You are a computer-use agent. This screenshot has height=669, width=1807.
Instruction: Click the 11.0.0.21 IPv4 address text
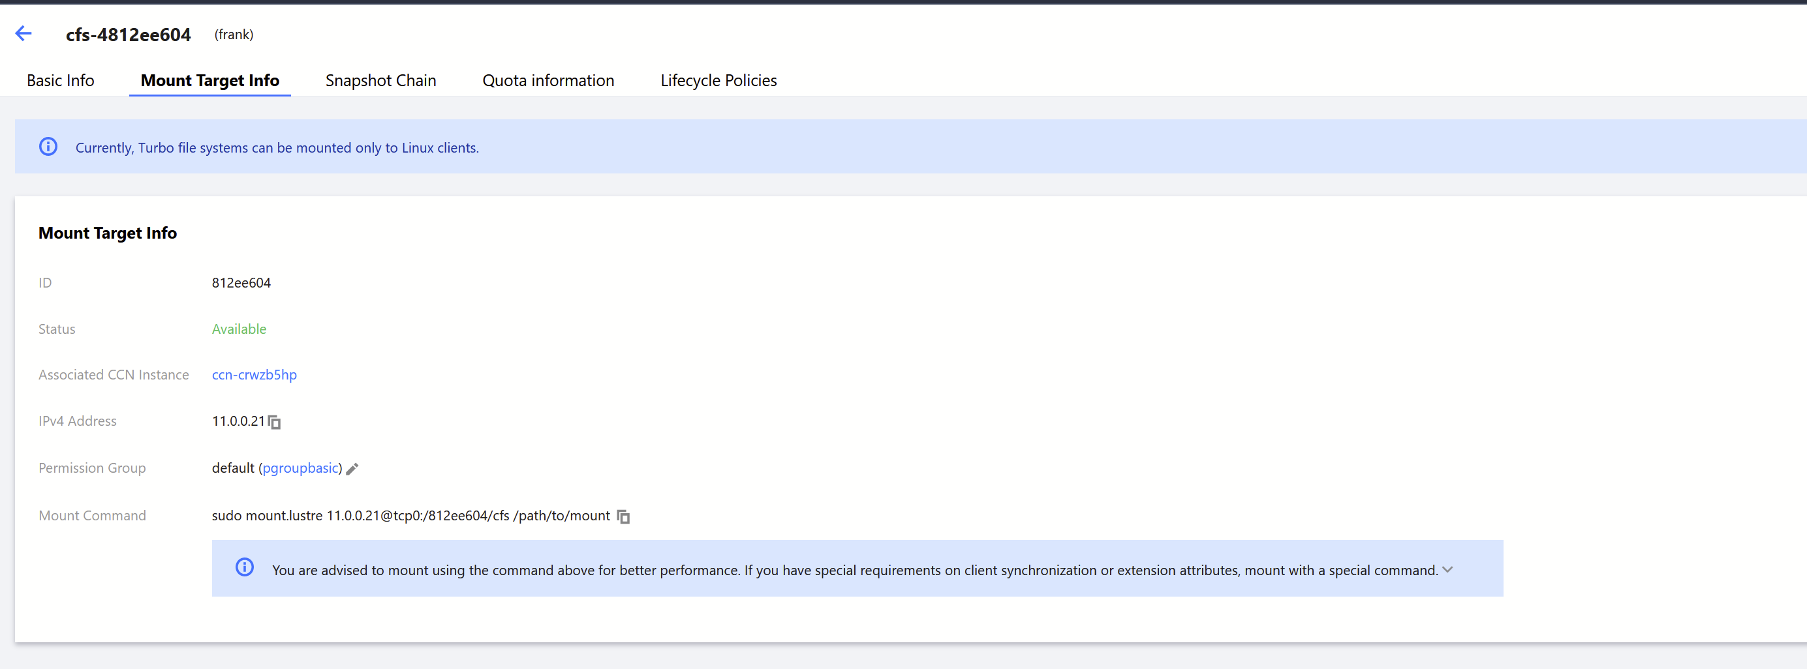tap(238, 421)
